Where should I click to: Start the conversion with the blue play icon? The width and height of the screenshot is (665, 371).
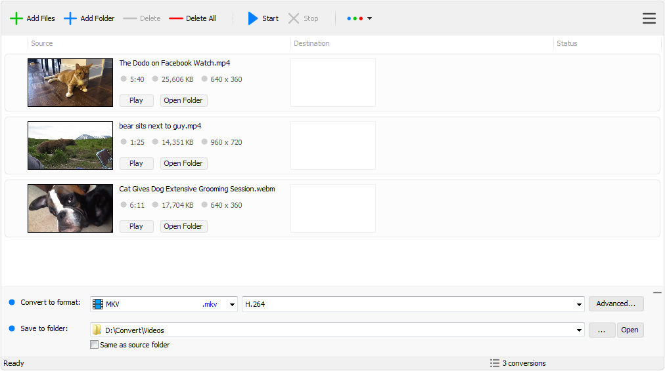253,18
